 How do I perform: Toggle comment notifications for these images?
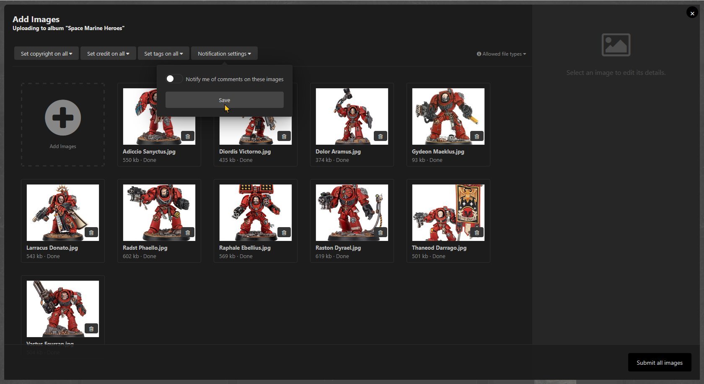(173, 79)
